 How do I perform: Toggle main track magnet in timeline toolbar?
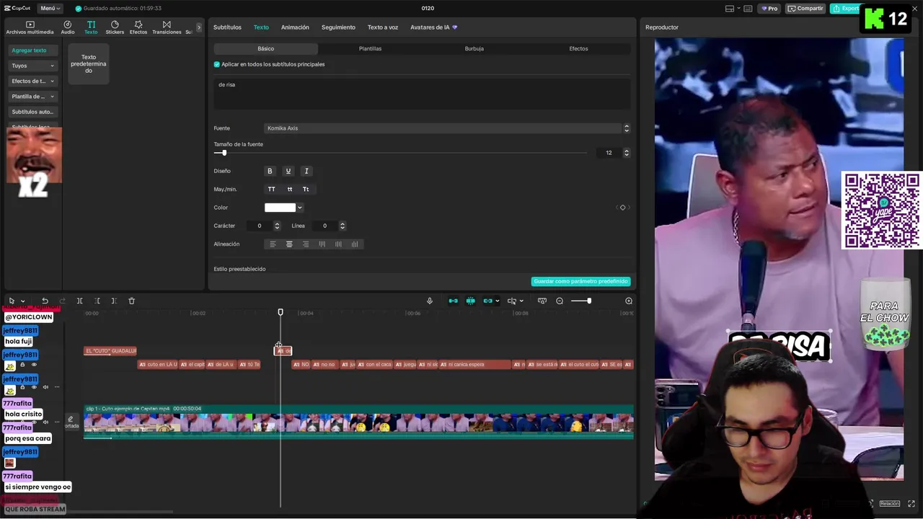453,301
